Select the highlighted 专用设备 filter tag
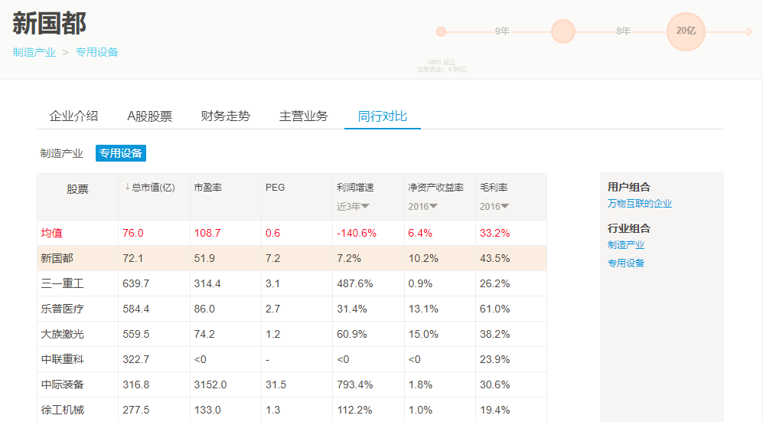Viewport: 763px width, 422px height. coord(120,153)
